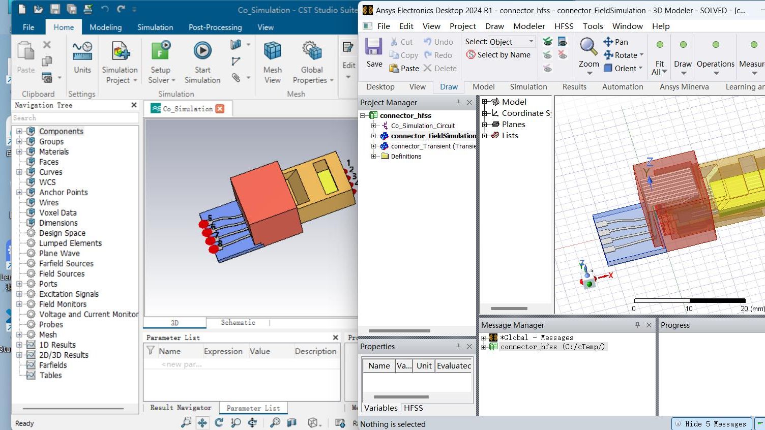This screenshot has width=765, height=430.
Task: Click Save in Ansys Electronics Desktop
Action: [x=374, y=52]
